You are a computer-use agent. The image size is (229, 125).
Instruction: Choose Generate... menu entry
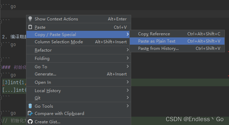[78, 74]
